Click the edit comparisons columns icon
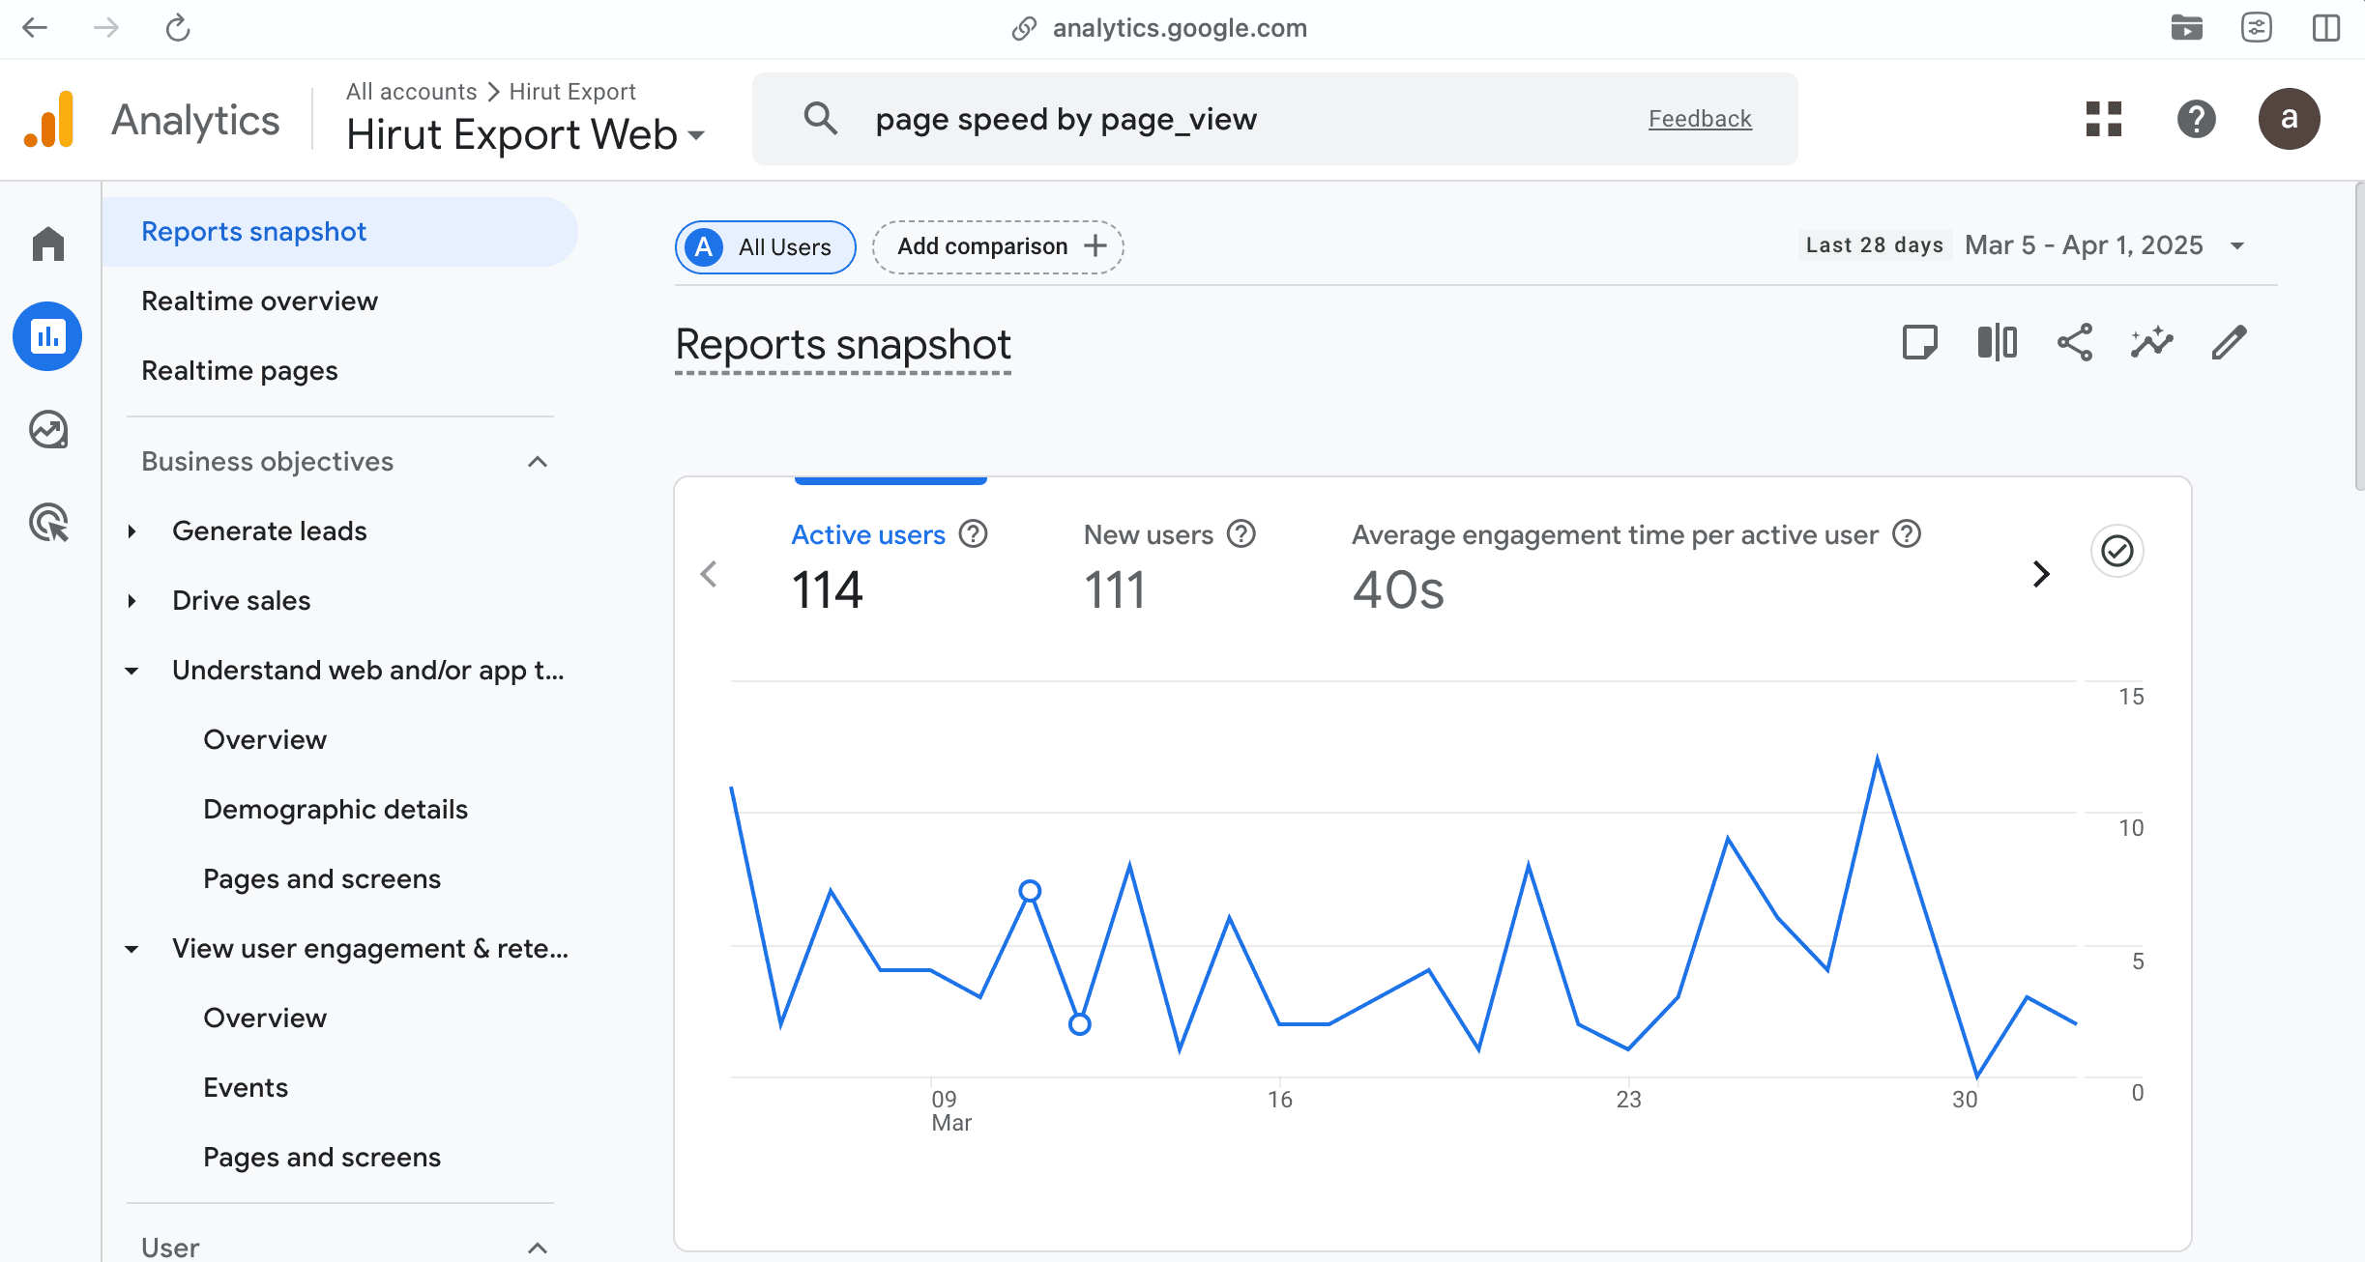The width and height of the screenshot is (2365, 1262). [x=1998, y=343]
